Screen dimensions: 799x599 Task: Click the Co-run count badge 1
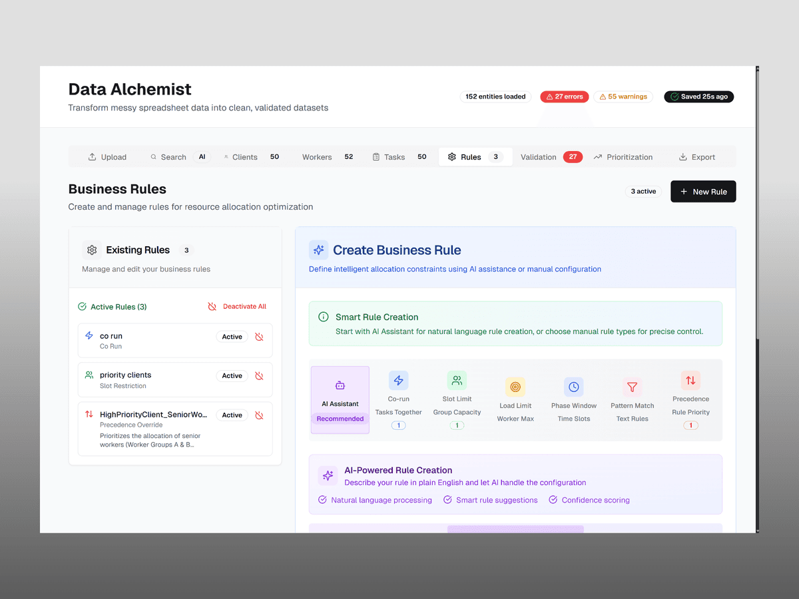point(399,425)
